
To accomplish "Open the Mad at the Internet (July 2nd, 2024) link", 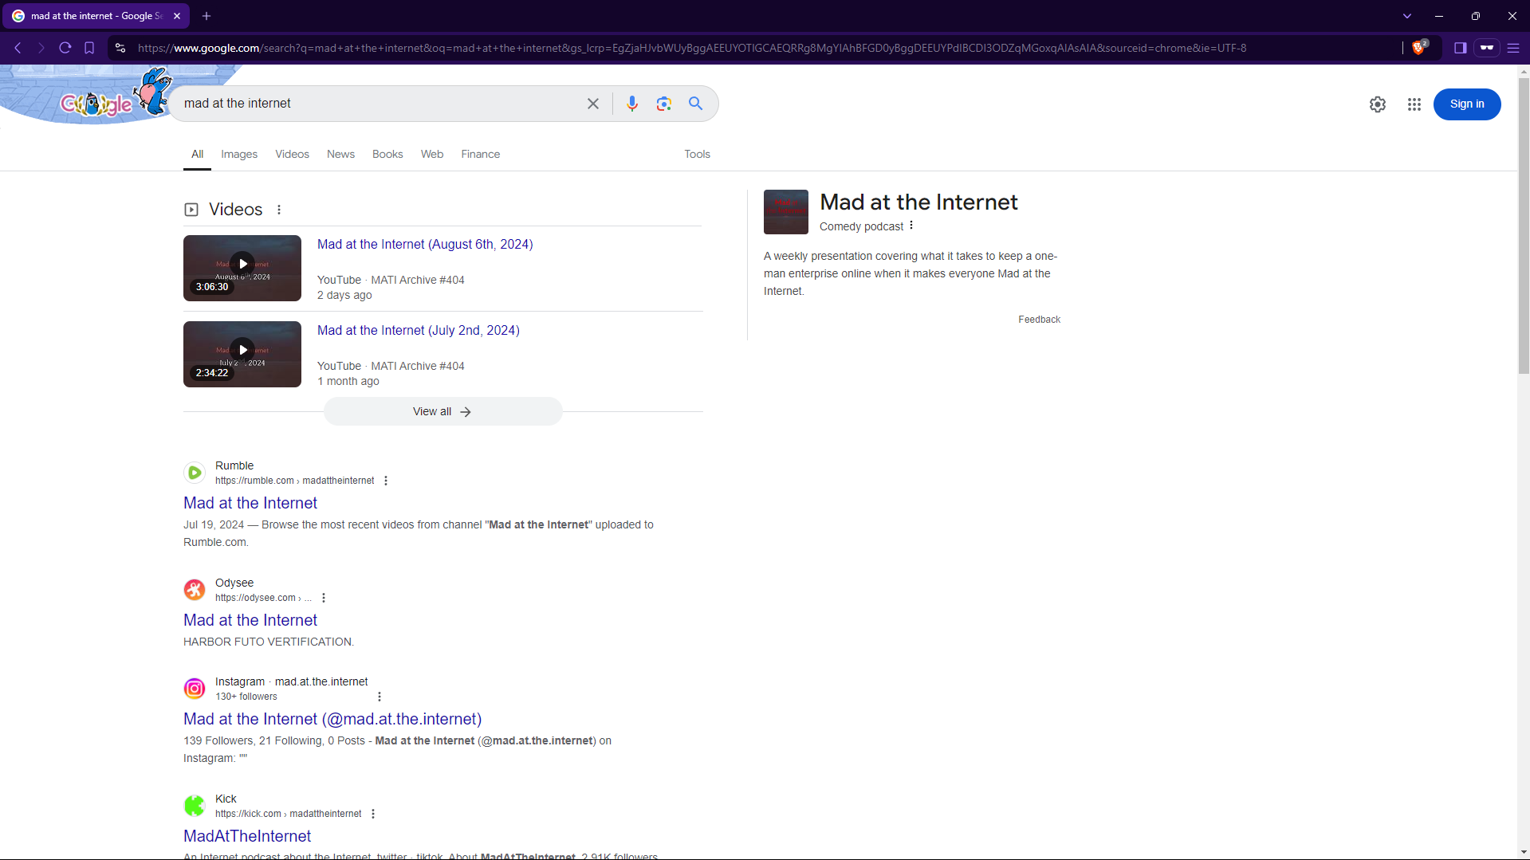I will (419, 330).
